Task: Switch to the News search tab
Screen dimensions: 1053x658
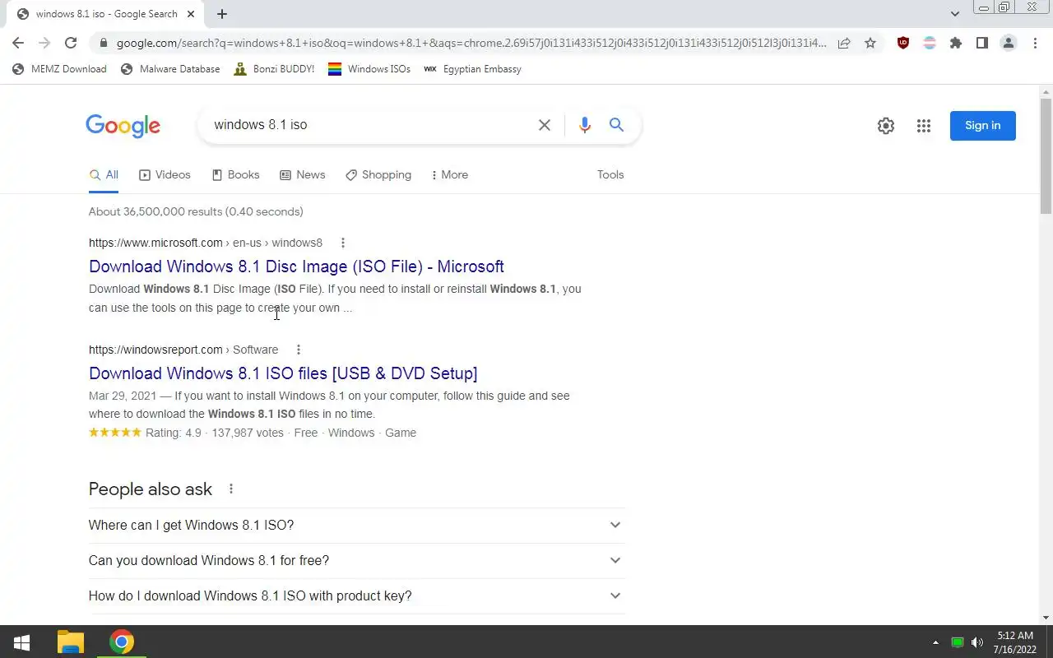Action: (x=302, y=175)
